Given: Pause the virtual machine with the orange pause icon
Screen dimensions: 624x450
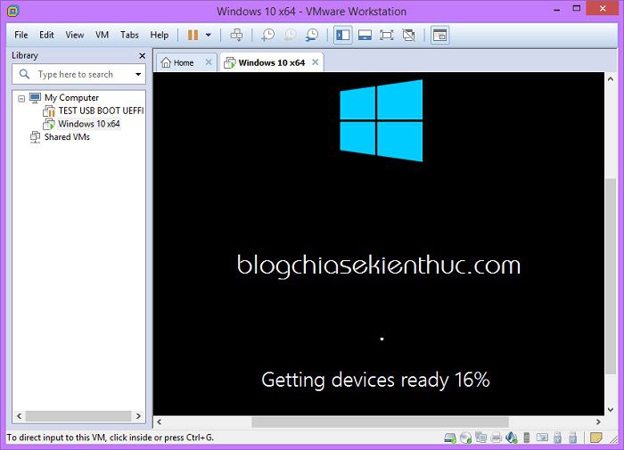Looking at the screenshot, I should click(x=193, y=35).
